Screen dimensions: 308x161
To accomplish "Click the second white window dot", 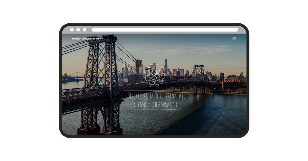I will pyautogui.click(x=78, y=30).
